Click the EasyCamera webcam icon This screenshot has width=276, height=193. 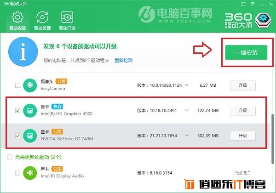pos(30,85)
